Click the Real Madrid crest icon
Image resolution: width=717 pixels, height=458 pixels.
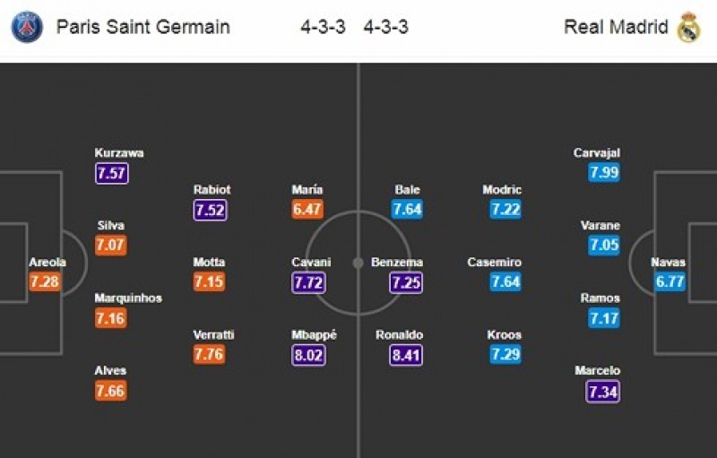coord(688,27)
